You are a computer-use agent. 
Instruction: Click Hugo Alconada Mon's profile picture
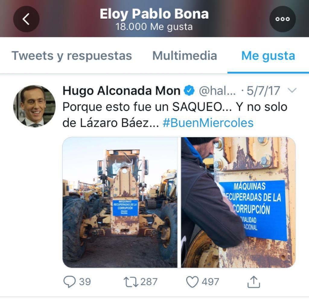(34, 106)
